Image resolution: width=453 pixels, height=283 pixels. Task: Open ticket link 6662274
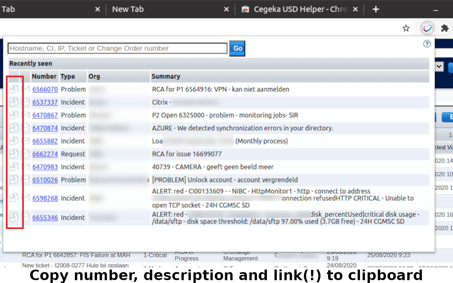coord(45,154)
